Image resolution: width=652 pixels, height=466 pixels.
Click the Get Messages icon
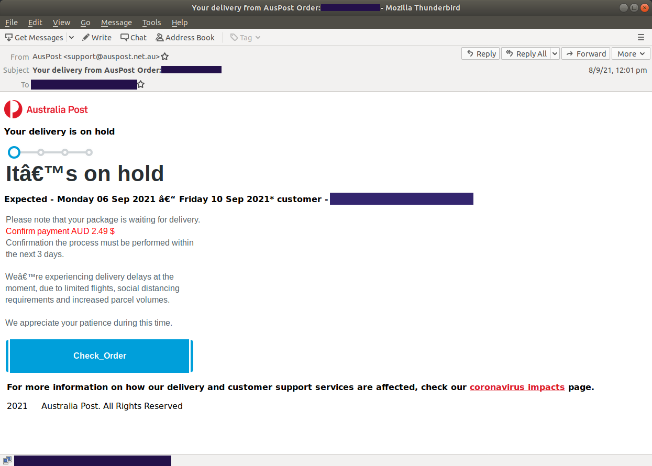click(8, 37)
